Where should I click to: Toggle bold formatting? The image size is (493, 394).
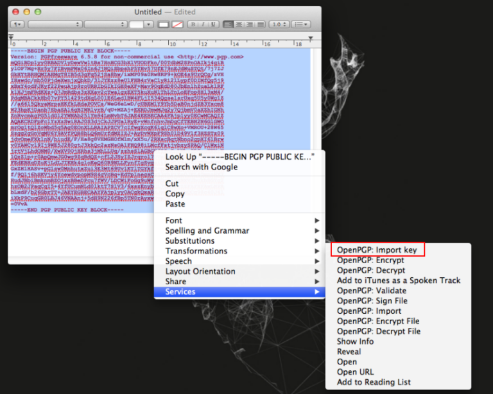click(193, 24)
